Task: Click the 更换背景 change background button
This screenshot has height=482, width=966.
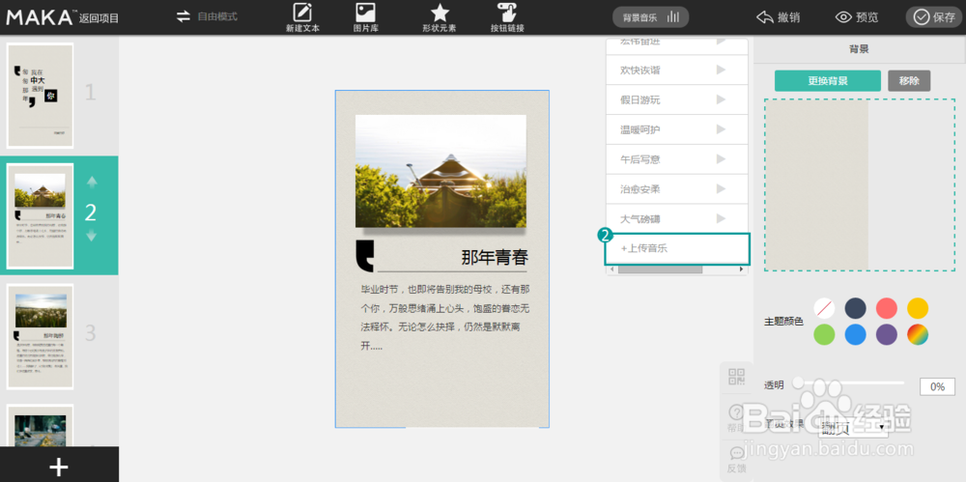Action: (x=828, y=81)
